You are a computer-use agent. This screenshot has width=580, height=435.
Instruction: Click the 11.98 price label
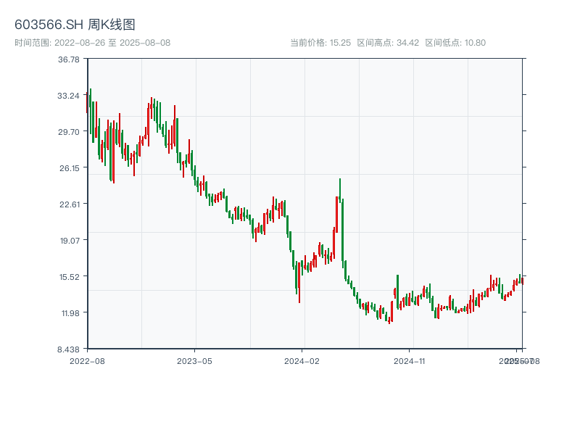click(69, 313)
